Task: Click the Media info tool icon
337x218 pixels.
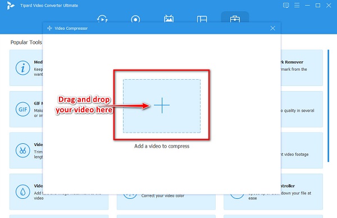Action: 22,68
